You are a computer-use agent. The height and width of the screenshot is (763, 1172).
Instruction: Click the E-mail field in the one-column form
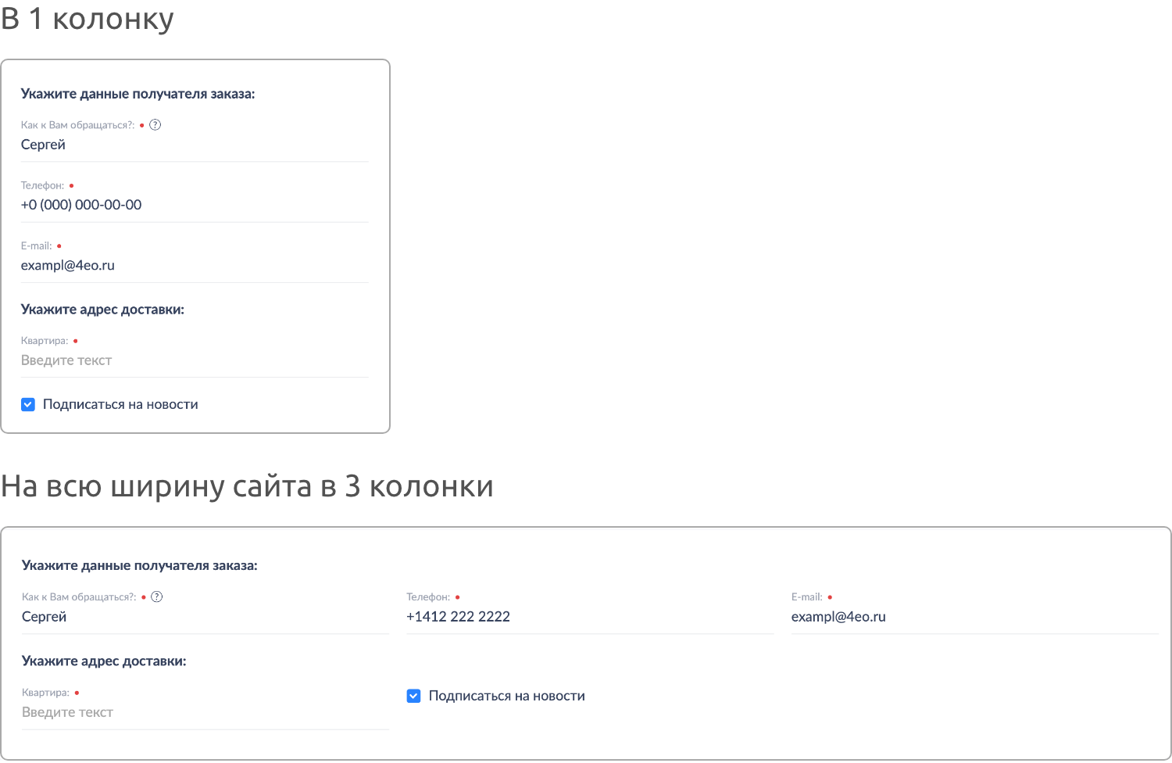[x=194, y=266]
